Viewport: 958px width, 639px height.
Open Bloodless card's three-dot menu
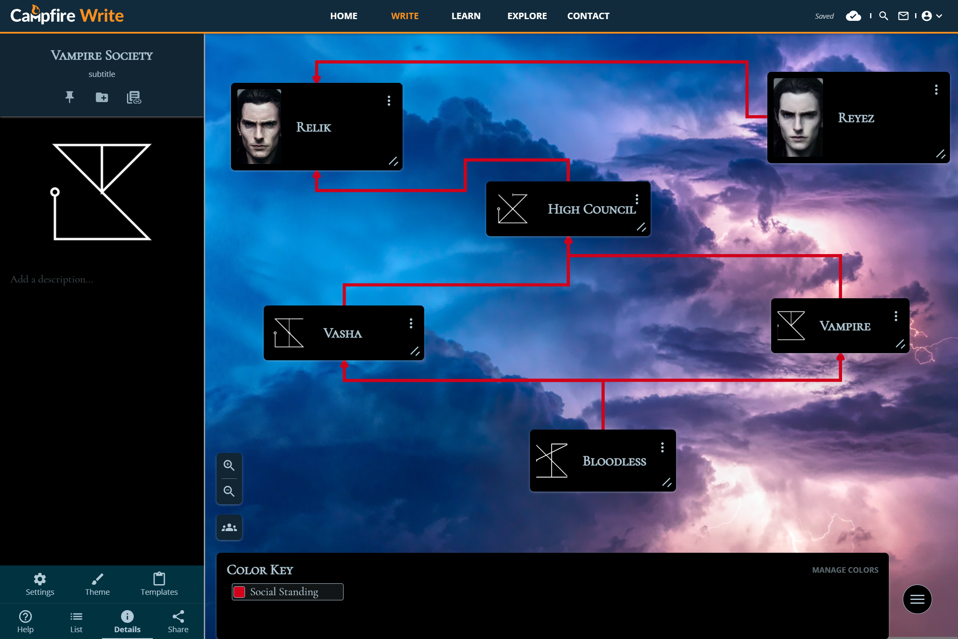click(662, 447)
